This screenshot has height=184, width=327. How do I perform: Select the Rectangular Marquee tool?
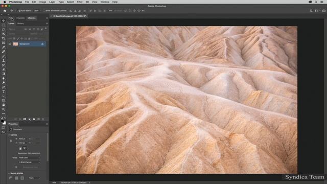[x=4, y=25]
